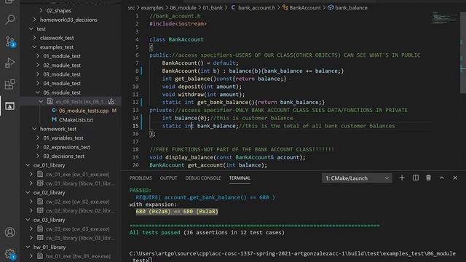Collapse the cw_01_library project node

click(28, 165)
